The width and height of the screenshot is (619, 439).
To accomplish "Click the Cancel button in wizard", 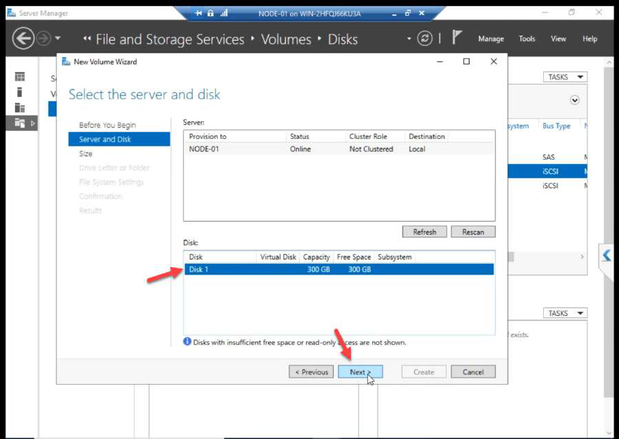I will tap(473, 372).
